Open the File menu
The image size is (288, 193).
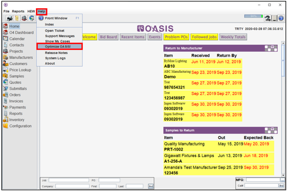(x=6, y=12)
